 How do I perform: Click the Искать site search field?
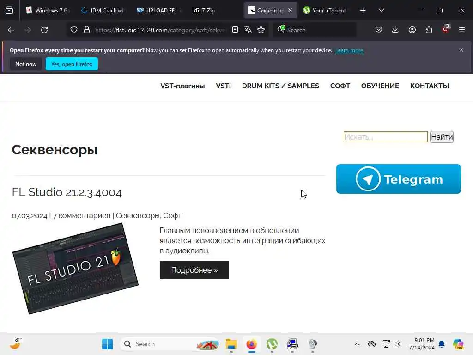[386, 137]
